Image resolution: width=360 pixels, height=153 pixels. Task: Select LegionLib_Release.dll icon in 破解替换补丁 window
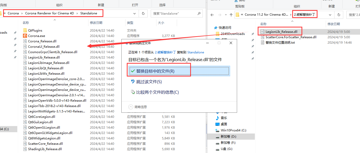[263, 32]
